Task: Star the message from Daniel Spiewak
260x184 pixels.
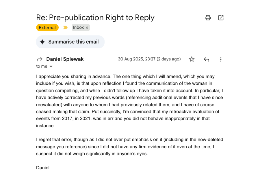Action: pos(192,59)
